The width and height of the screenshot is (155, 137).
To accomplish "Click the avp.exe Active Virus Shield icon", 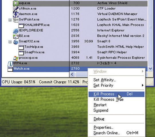I will tap(15, 3).
